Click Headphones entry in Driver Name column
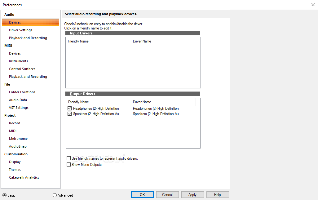The image size is (318, 200). click(156, 109)
